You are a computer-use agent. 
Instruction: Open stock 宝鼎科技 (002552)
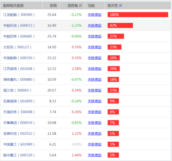[19, 134]
